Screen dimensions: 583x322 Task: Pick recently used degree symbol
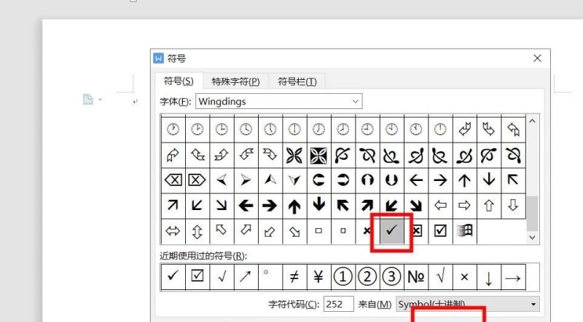(x=270, y=276)
